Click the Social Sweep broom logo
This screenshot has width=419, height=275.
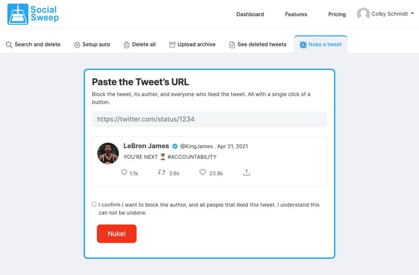(17, 14)
